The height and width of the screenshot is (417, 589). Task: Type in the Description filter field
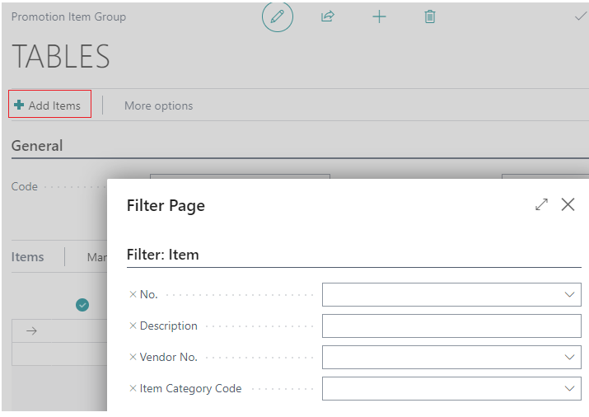[x=451, y=326]
